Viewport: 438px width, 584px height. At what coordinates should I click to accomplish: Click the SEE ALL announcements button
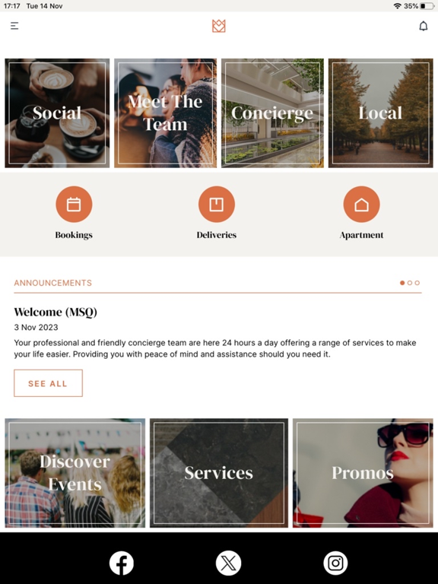(48, 383)
